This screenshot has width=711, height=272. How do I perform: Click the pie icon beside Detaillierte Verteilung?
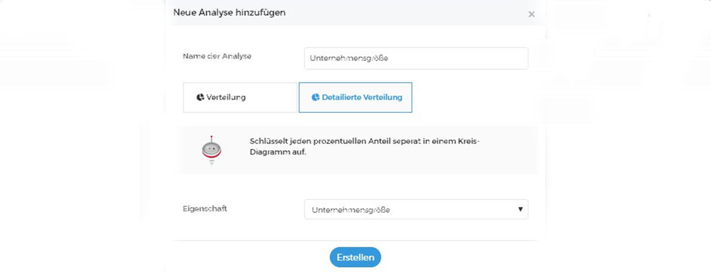[x=315, y=97]
